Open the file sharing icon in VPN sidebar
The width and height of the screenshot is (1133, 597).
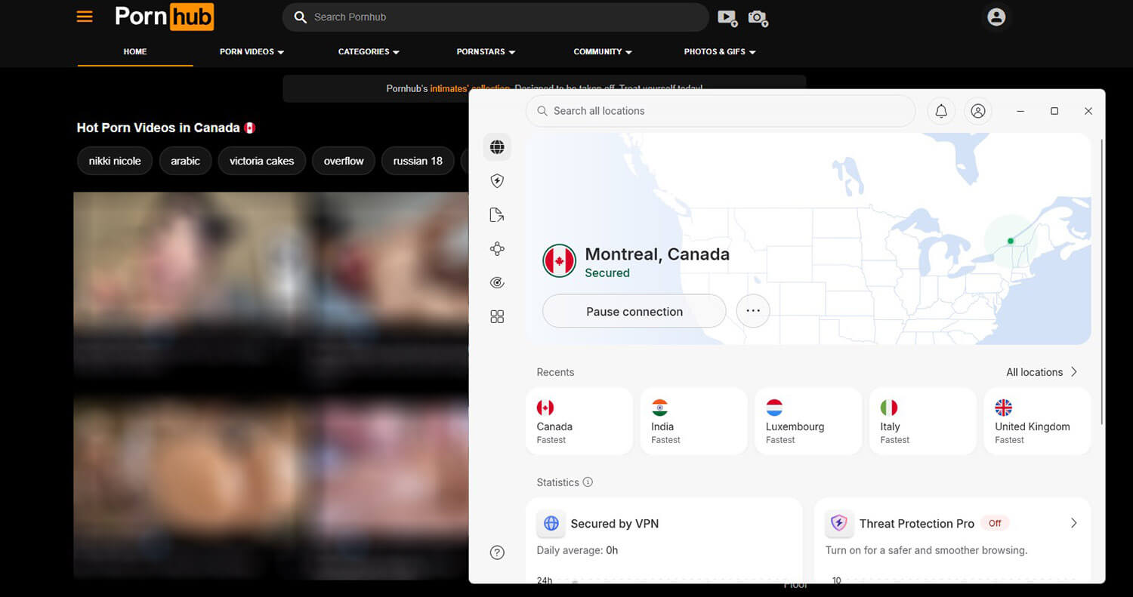pyautogui.click(x=497, y=215)
